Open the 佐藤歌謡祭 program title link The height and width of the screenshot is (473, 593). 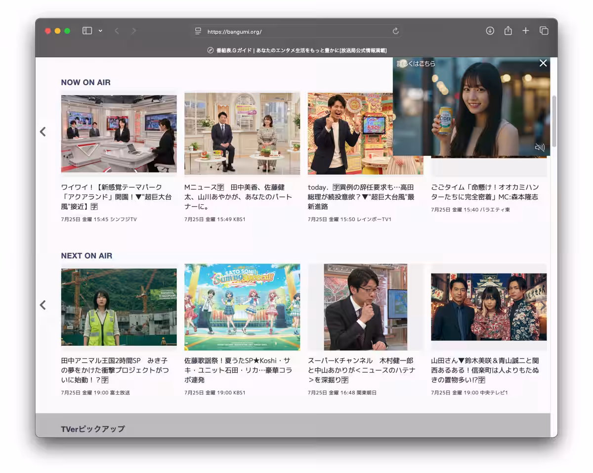(238, 370)
